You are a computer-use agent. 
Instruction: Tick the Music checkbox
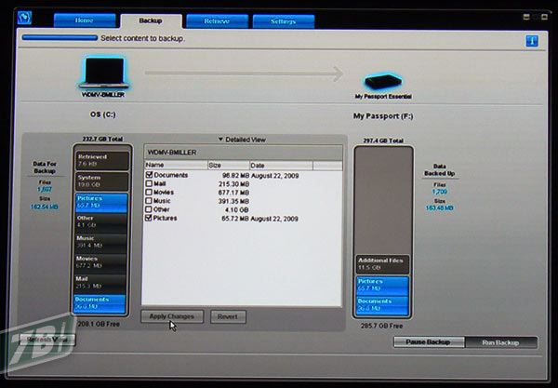pyautogui.click(x=149, y=201)
